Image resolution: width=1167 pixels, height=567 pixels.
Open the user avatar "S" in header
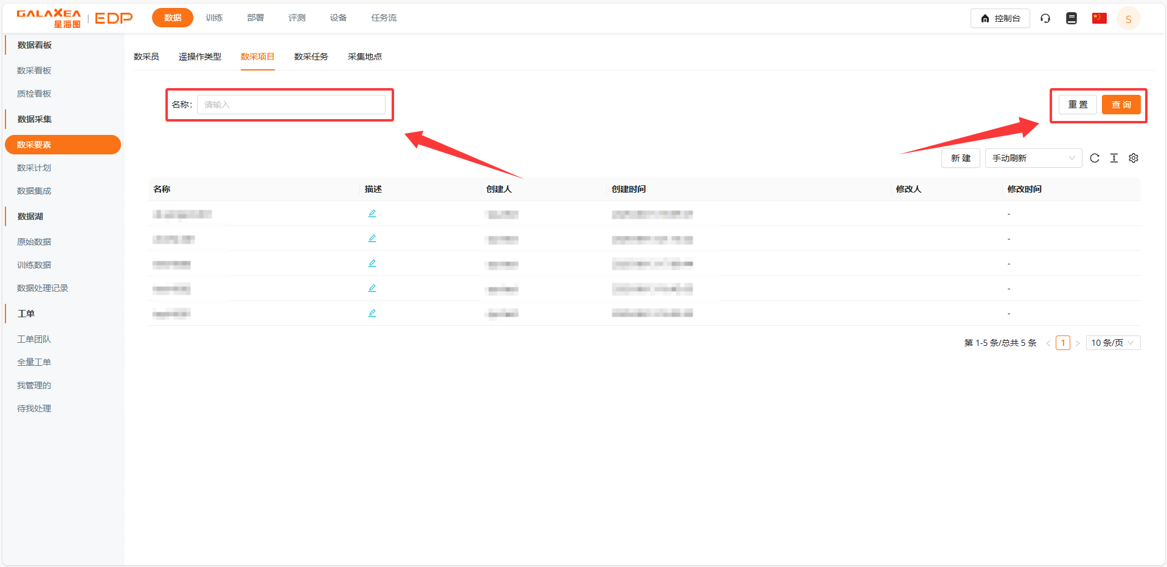pos(1128,19)
